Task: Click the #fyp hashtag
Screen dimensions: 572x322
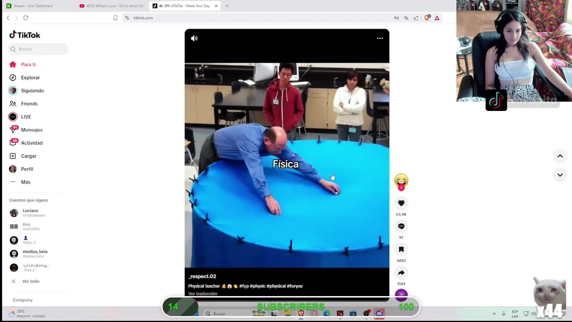Action: (244, 286)
